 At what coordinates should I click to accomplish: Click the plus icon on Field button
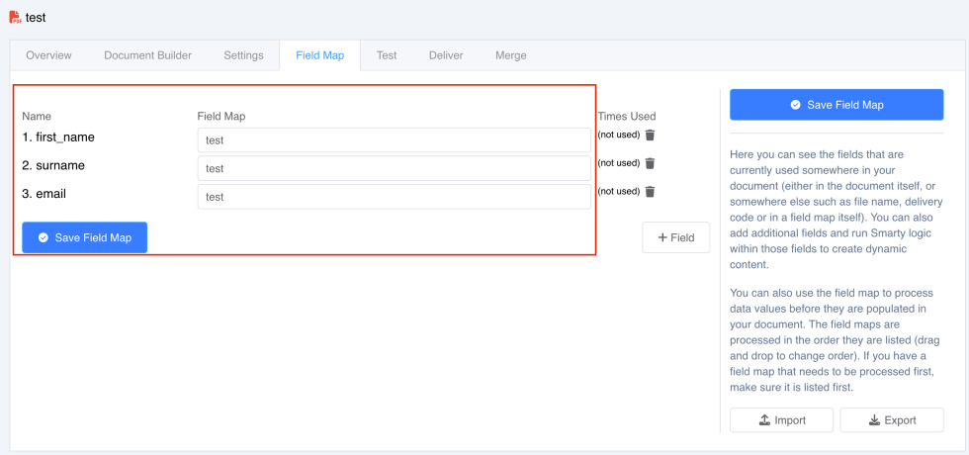coord(661,237)
